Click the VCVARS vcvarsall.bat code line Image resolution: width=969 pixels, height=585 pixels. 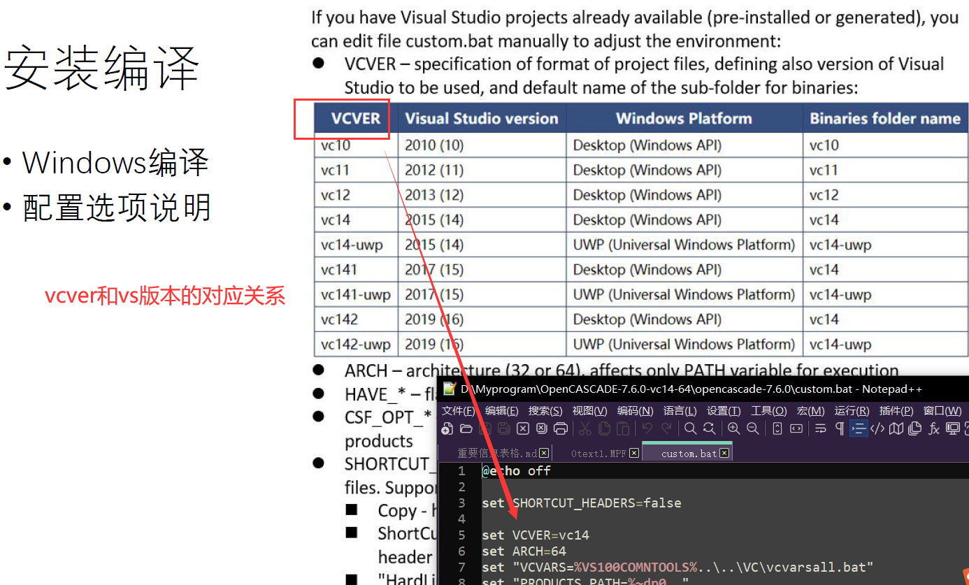(x=678, y=567)
